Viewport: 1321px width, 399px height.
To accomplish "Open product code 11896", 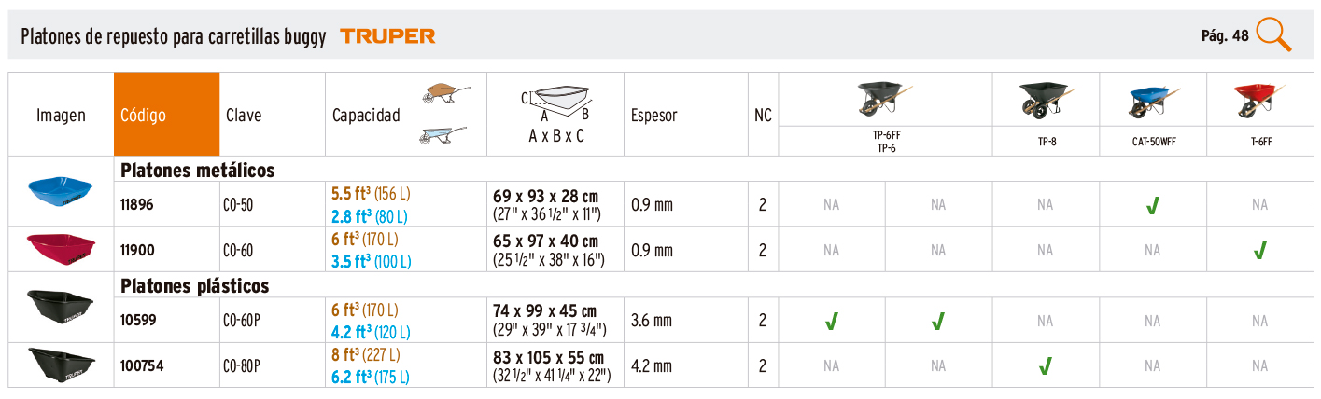I will pyautogui.click(x=137, y=204).
